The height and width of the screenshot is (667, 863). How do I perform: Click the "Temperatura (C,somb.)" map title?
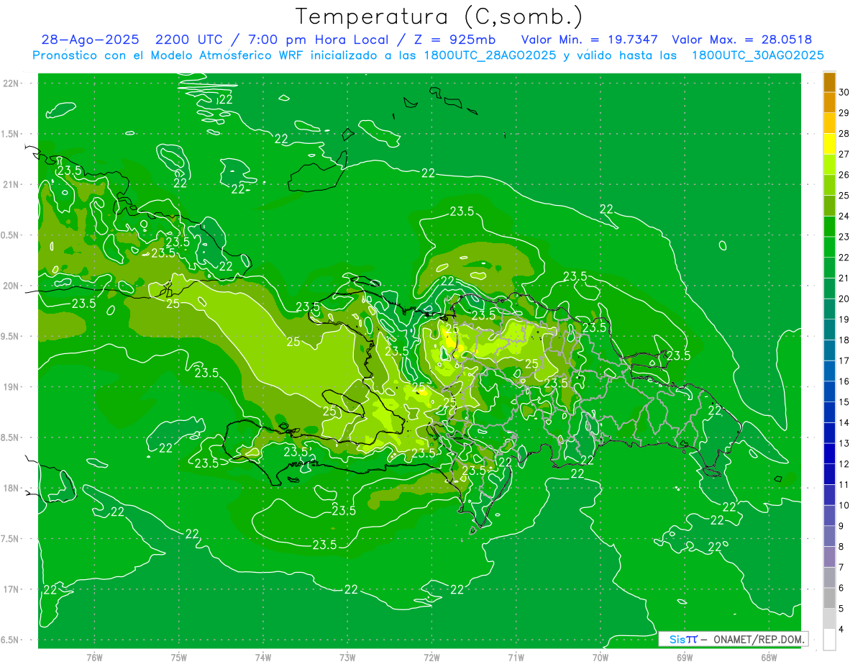click(x=439, y=17)
